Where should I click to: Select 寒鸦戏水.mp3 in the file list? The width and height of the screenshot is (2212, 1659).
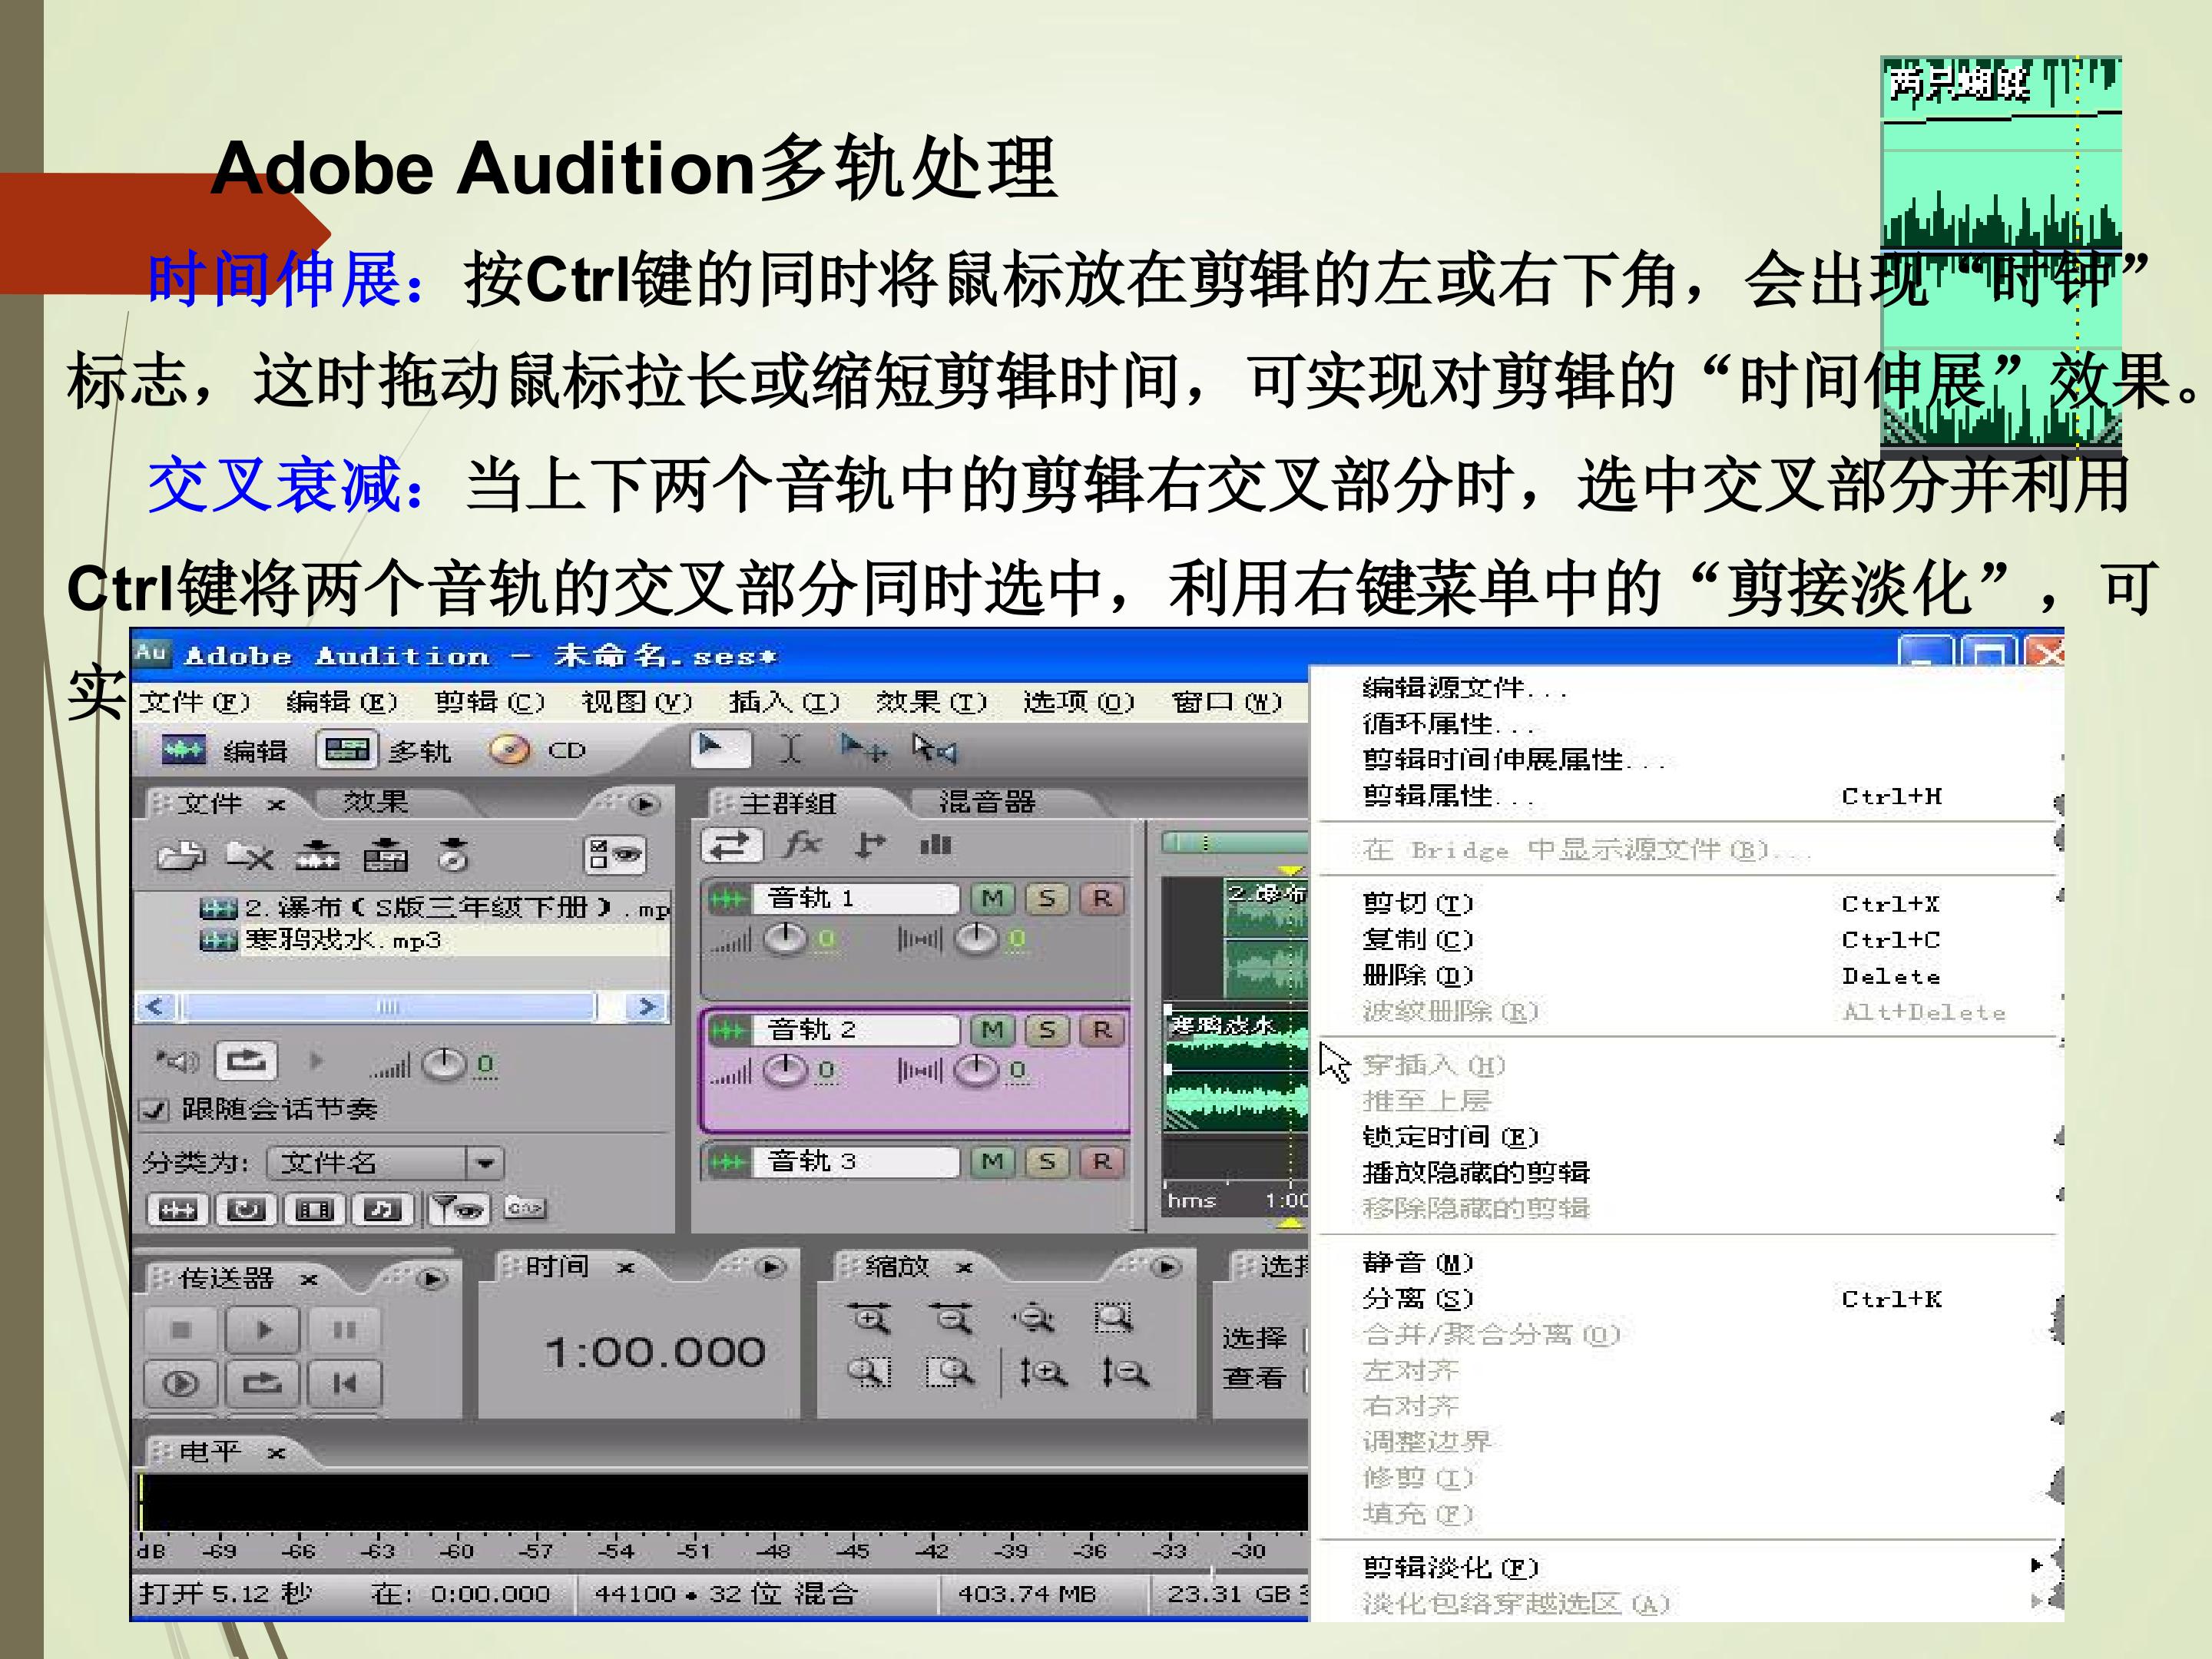342,940
